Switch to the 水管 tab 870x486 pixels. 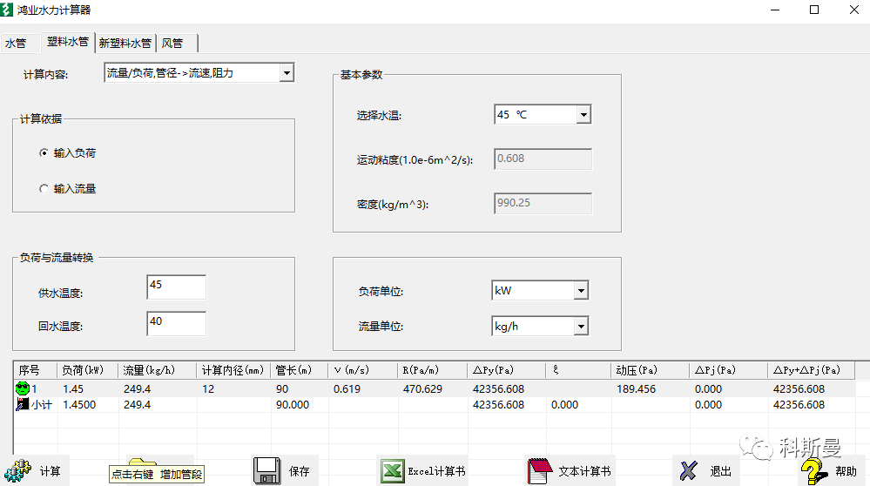(x=16, y=43)
